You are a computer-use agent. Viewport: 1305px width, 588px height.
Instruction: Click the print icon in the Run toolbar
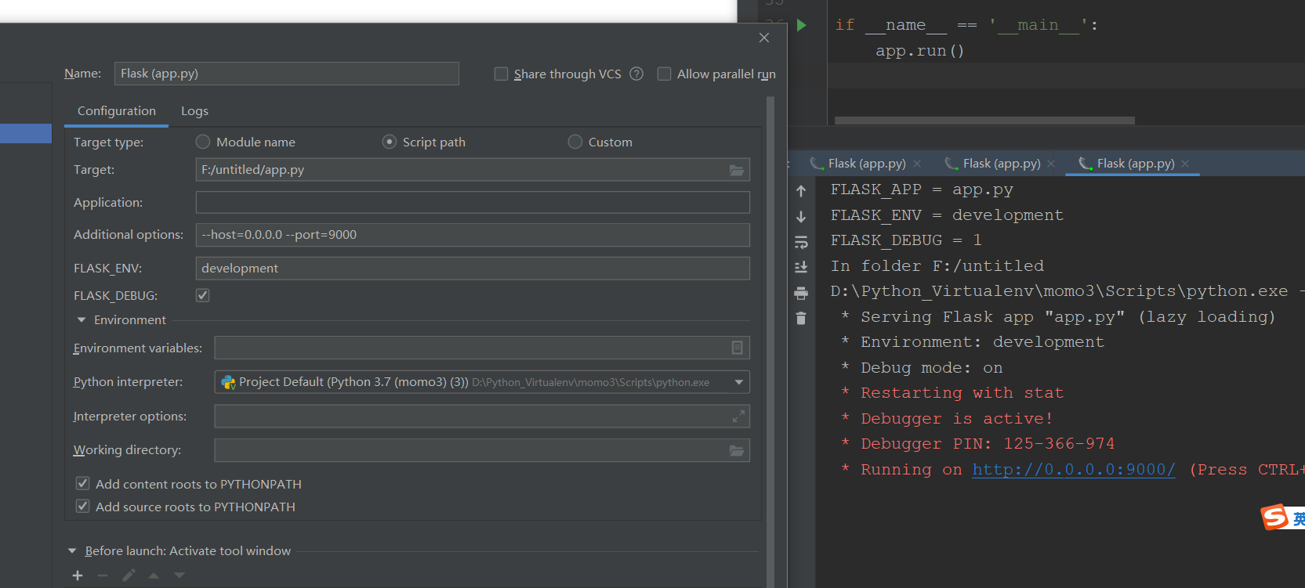click(801, 294)
